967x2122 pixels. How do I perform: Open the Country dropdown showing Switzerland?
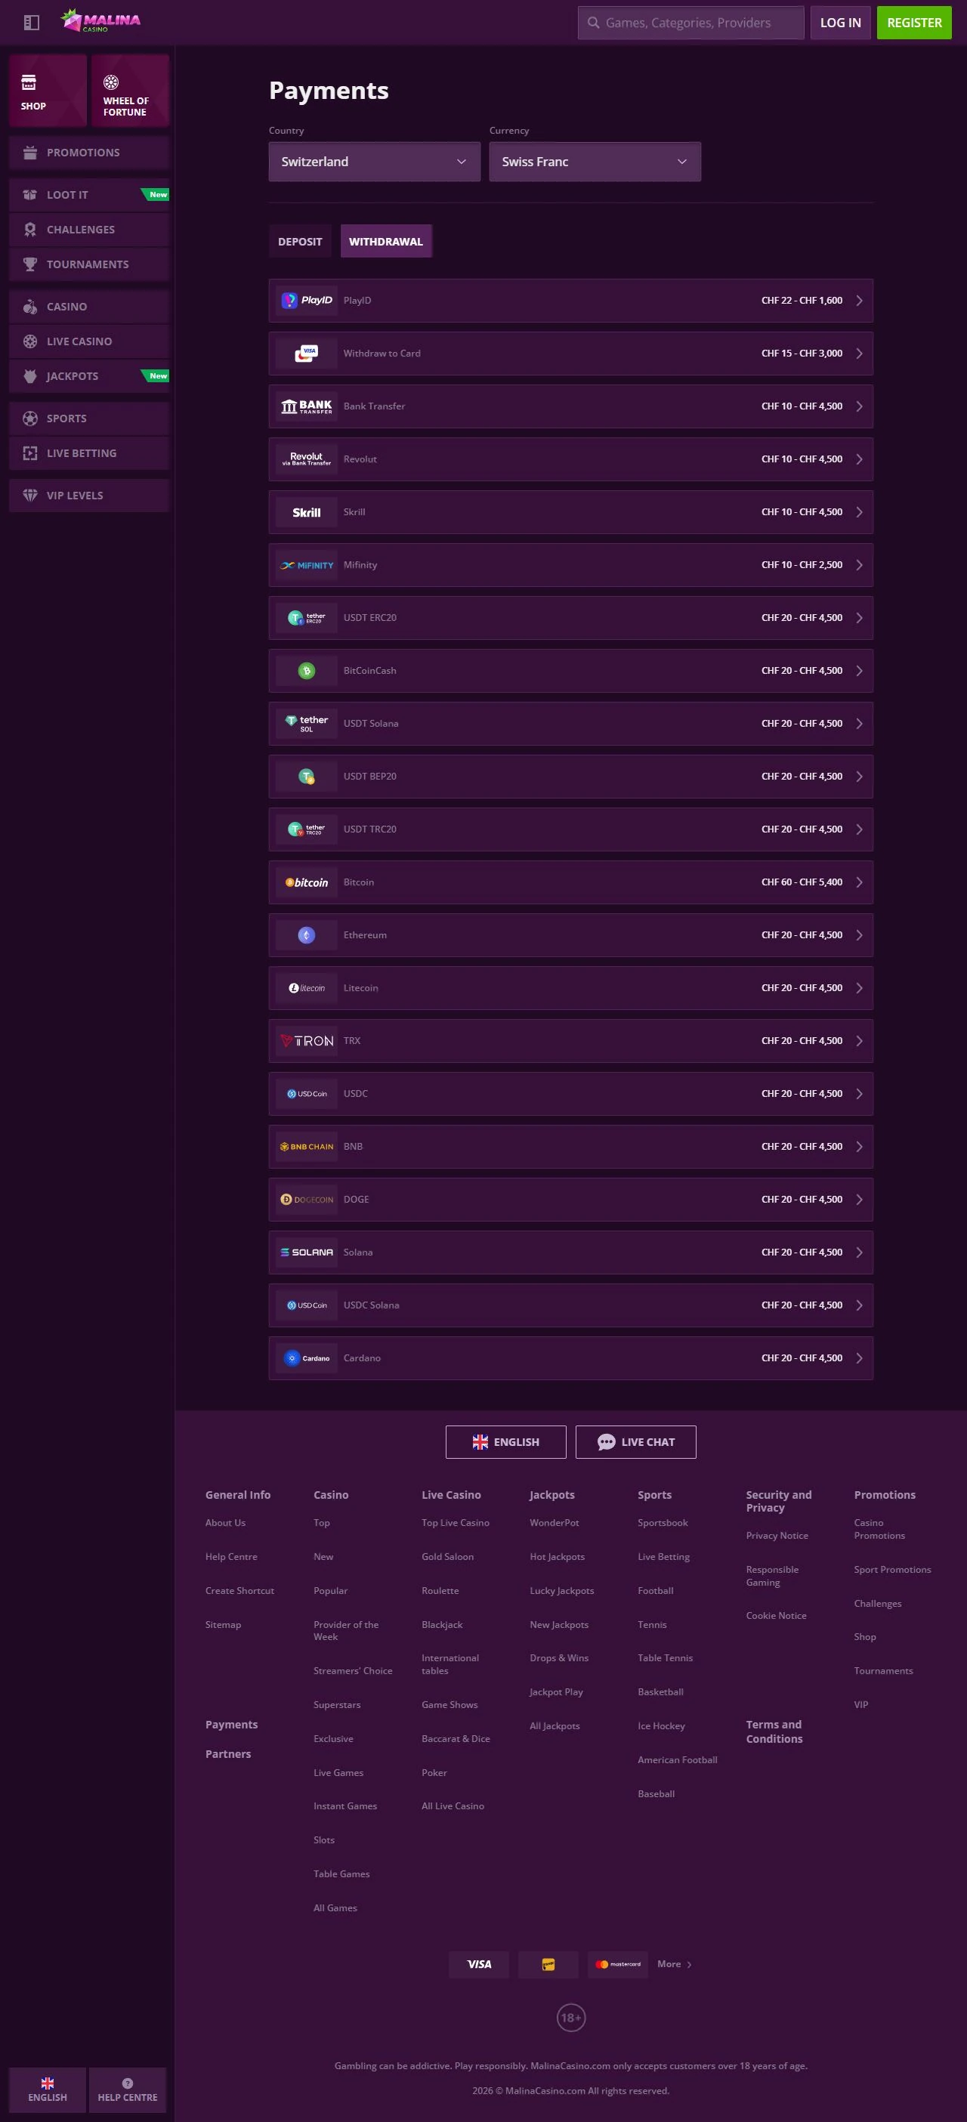pos(374,162)
